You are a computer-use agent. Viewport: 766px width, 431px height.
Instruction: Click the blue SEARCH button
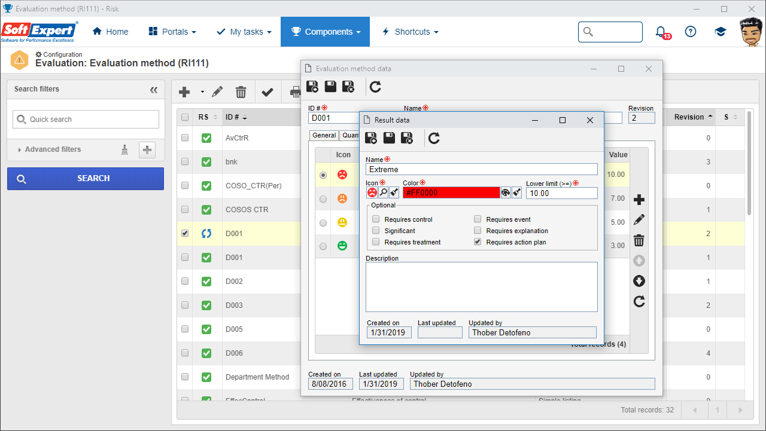pyautogui.click(x=85, y=178)
